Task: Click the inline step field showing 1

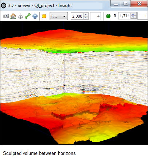Action: coord(143,16)
